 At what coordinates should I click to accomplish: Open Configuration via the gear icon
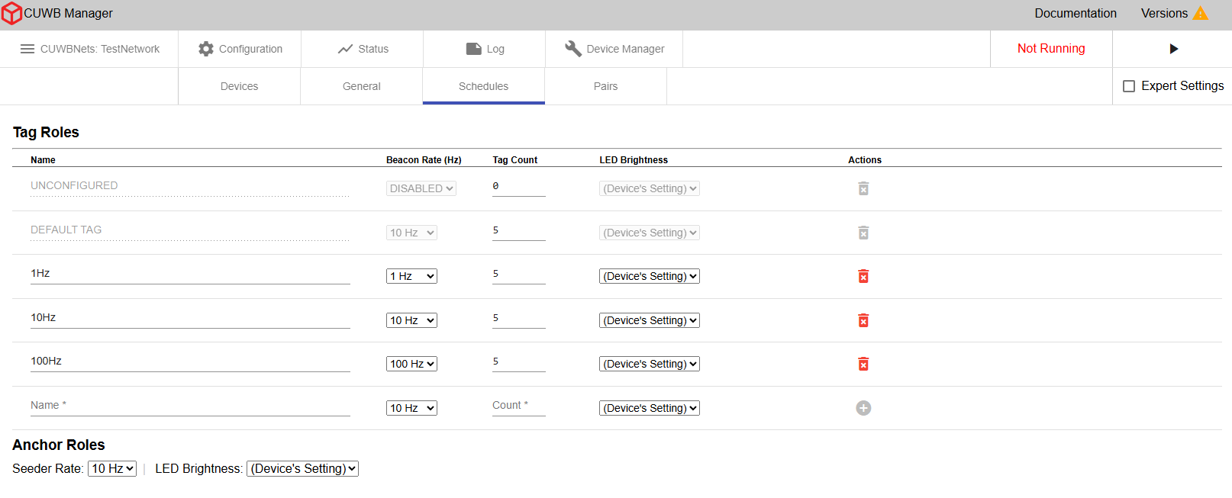[206, 49]
